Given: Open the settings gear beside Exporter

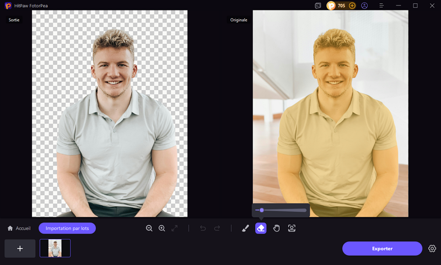Looking at the screenshot, I should pyautogui.click(x=432, y=249).
